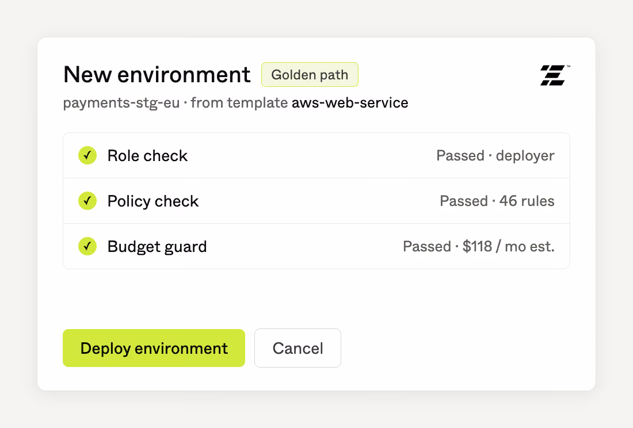The height and width of the screenshot is (428, 633).
Task: Click the 'Passed · $118 / mo est.' status
Action: click(479, 246)
